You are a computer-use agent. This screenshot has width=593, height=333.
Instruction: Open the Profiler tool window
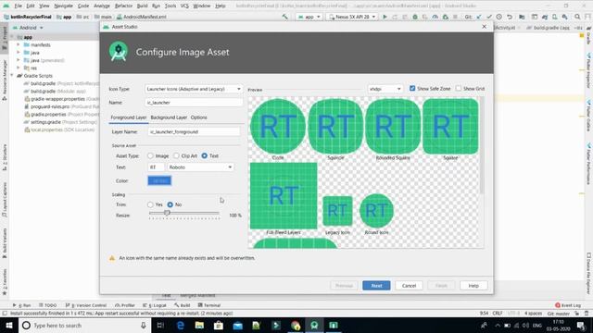[x=125, y=305]
